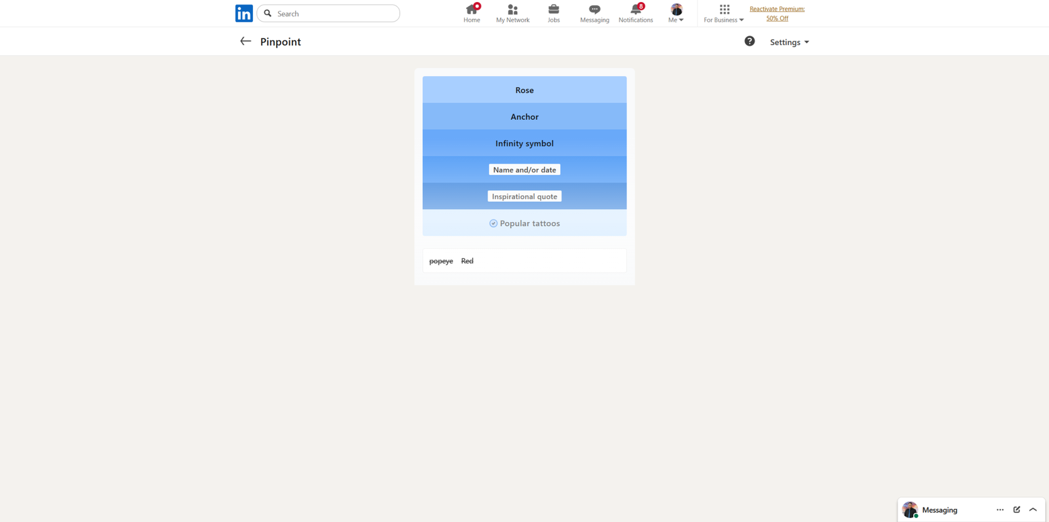Open the help question mark icon
1049x522 pixels.
click(749, 41)
